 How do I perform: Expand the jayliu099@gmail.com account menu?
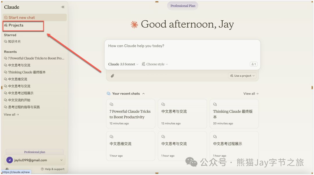pos(35,160)
